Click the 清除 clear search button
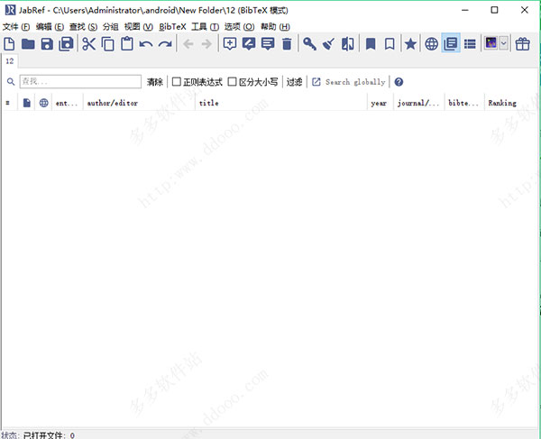541x439 pixels. coord(154,82)
